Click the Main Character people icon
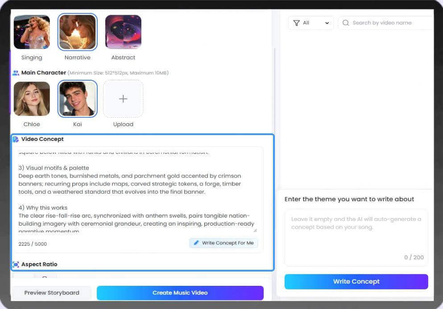Image resolution: width=443 pixels, height=309 pixels. tap(16, 73)
